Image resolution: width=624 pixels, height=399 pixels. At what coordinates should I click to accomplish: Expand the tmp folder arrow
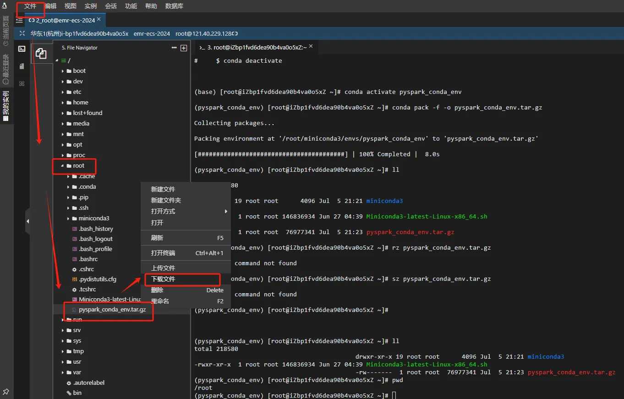(63, 351)
